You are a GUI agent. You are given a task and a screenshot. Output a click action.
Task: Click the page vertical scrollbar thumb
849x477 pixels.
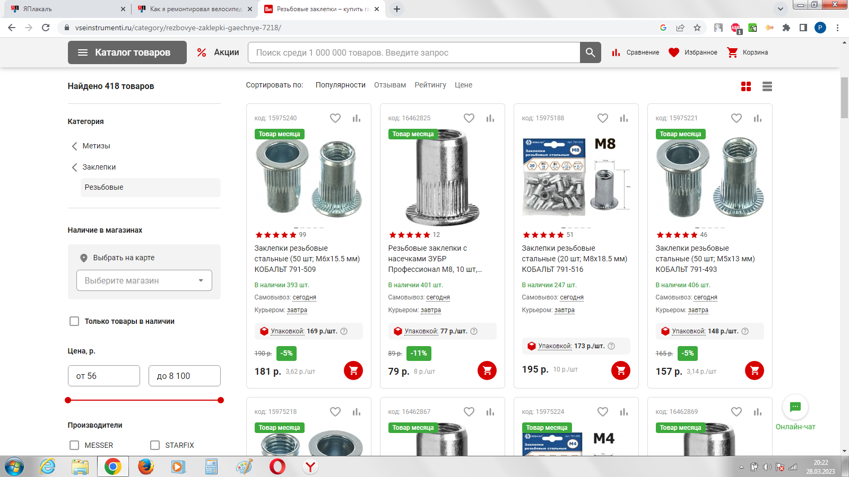coord(844,98)
